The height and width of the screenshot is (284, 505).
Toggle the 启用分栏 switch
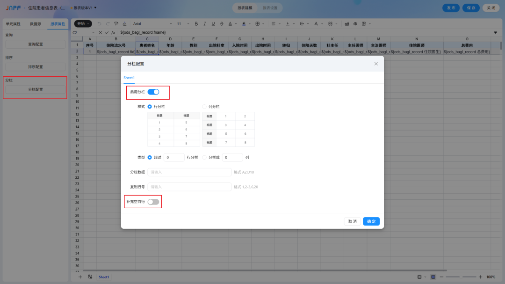153,92
